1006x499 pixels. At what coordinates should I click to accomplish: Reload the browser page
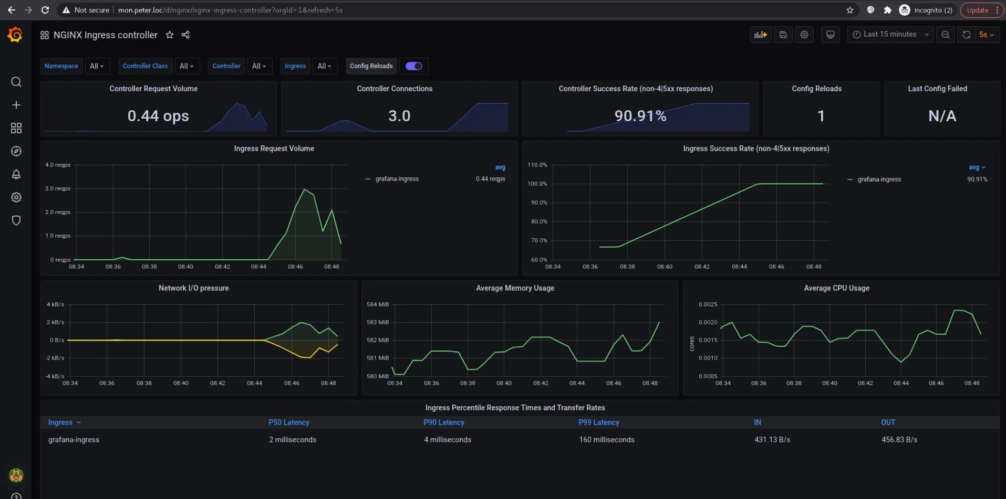pyautogui.click(x=45, y=10)
